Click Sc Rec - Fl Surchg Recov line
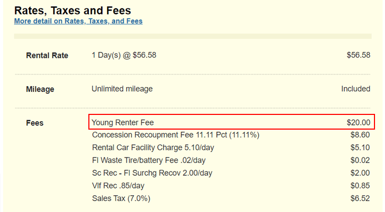The width and height of the screenshot is (385, 212). (152, 173)
